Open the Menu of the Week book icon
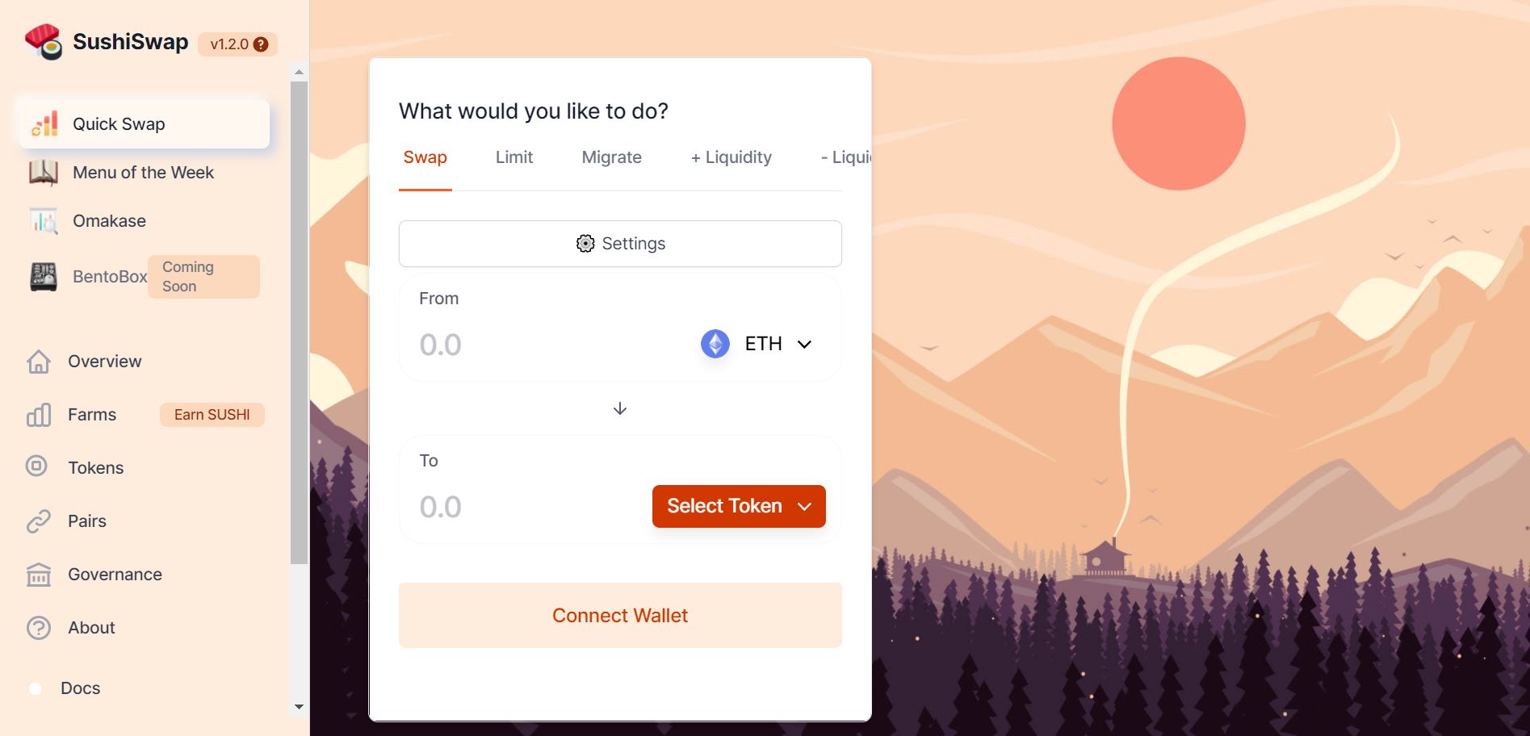 pos(44,172)
